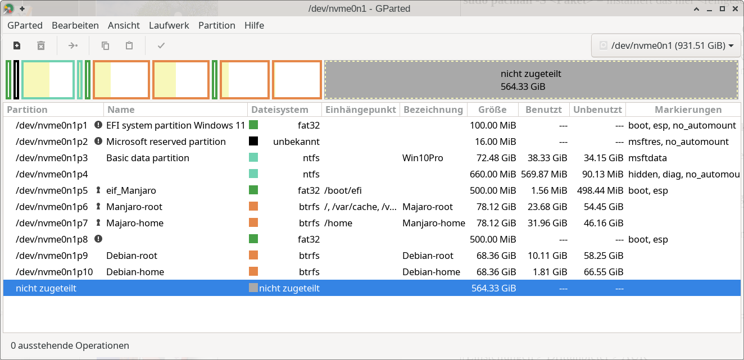Click name 'EFI system partition Windows 11'
The width and height of the screenshot is (744, 360).
pyautogui.click(x=176, y=125)
